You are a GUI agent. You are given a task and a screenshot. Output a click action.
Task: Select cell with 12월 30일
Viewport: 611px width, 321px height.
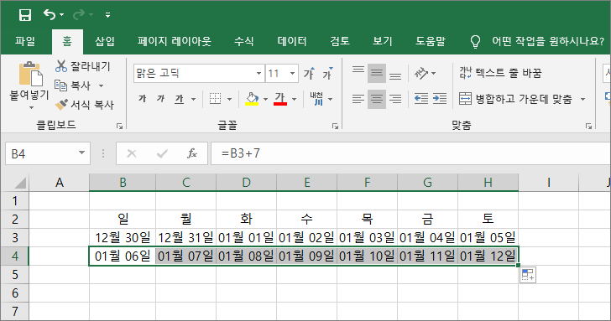tap(123, 237)
